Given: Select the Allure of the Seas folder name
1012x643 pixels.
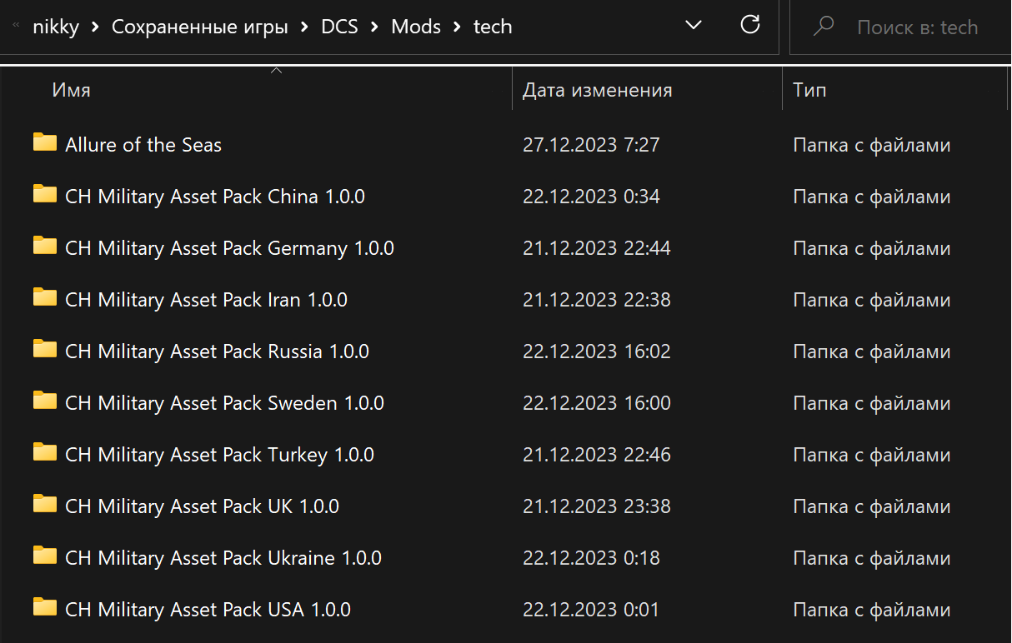Looking at the screenshot, I should pos(143,145).
